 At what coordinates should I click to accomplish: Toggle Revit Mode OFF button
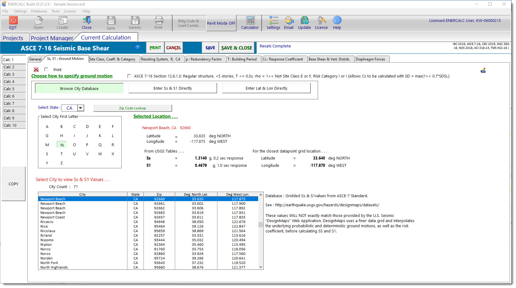221,23
